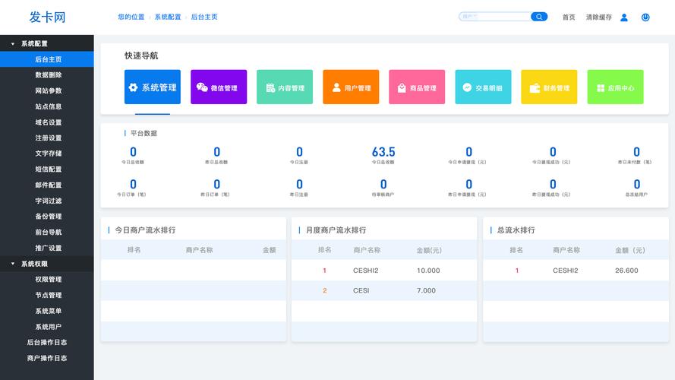675x380 pixels.
Task: Click the 清除缓存 link in header
Action: (x=599, y=17)
